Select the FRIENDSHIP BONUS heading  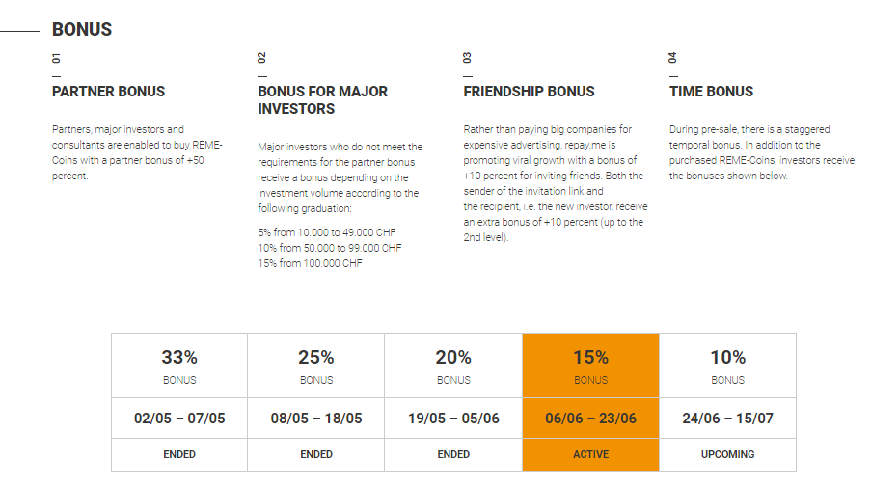pos(529,92)
